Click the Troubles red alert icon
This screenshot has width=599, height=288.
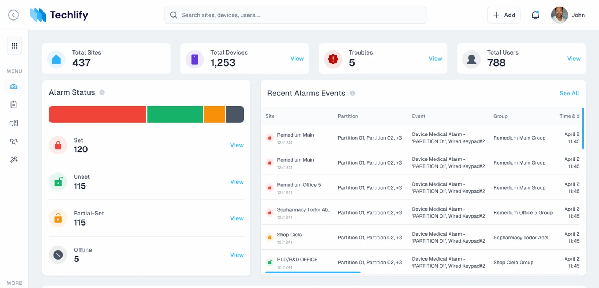[333, 59]
